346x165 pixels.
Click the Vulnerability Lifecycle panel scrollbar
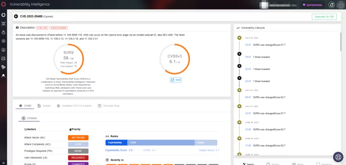(341, 42)
